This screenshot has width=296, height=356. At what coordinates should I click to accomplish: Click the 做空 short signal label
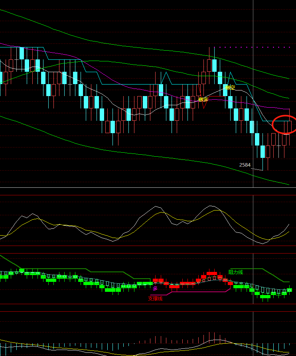tap(230, 88)
